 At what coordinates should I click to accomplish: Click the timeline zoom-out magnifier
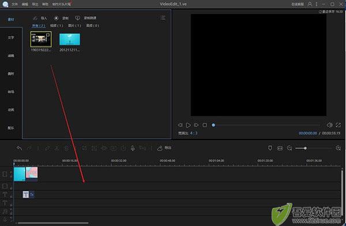tap(289, 148)
